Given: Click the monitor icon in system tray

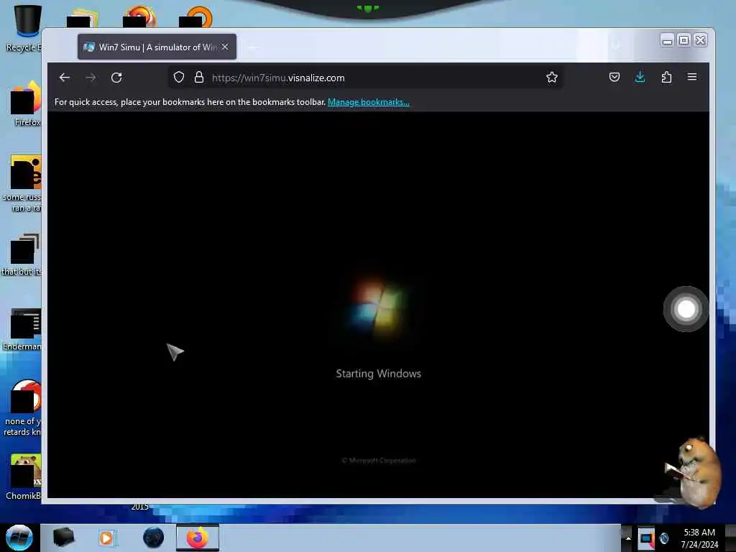Looking at the screenshot, I should tap(646, 538).
